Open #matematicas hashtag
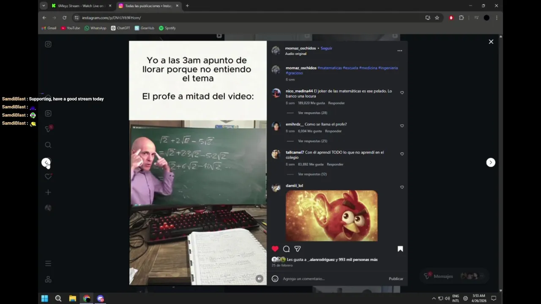 [330, 68]
